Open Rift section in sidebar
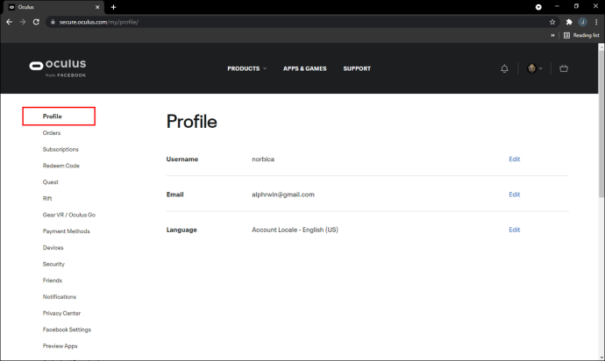Viewport: 605px width, 361px height. pos(47,198)
